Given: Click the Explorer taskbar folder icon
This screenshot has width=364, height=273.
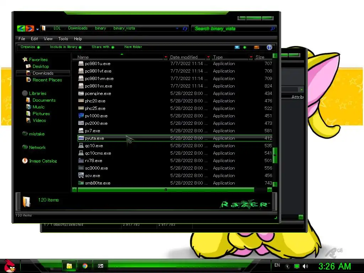Looking at the screenshot, I should click(x=69, y=266).
